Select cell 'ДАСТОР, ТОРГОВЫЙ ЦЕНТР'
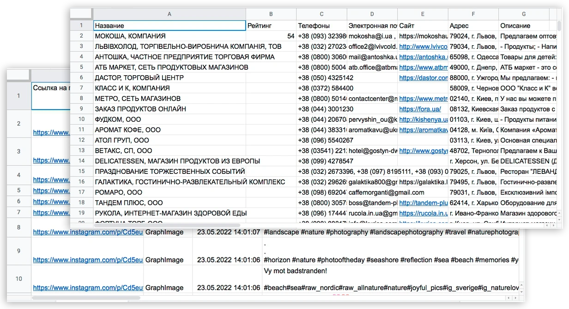Viewport: 569px width, 309px height. 169,78
